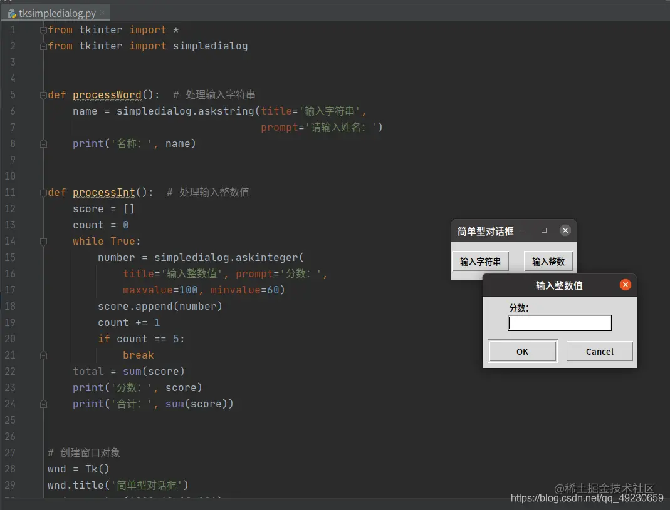The width and height of the screenshot is (670, 510).
Task: Click the 简单型对话框 window title text
Action: [485, 232]
